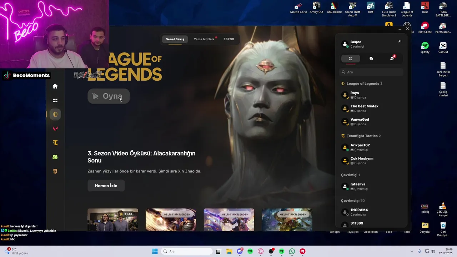Open Discord from the taskbar
This screenshot has height=257, width=457.
coord(240,251)
